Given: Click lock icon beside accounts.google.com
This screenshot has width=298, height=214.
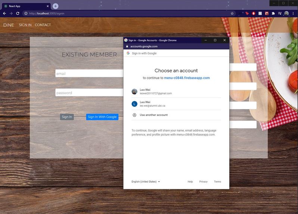Looking at the screenshot, I should click(127, 46).
